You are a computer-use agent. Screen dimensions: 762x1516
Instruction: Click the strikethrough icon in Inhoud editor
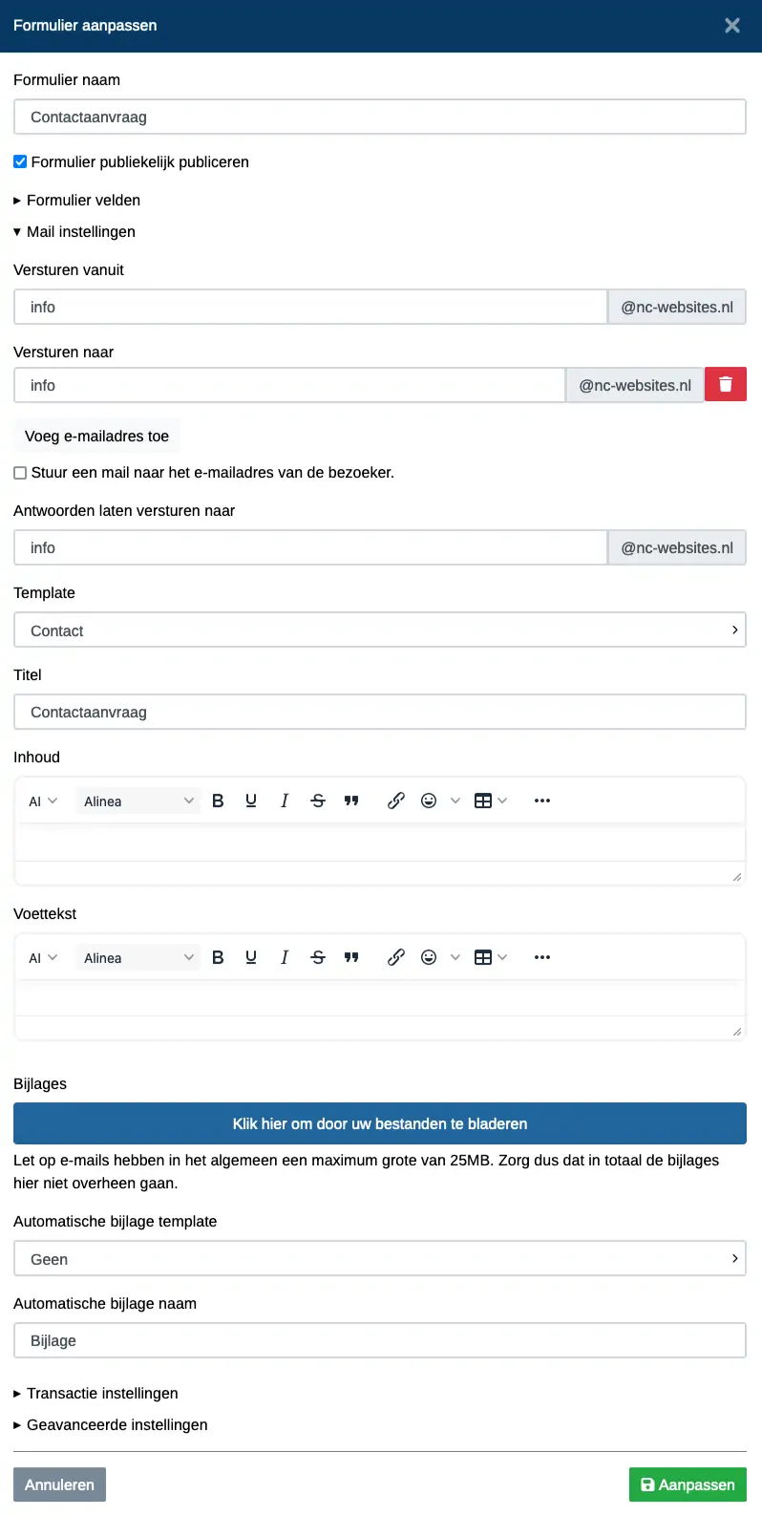pyautogui.click(x=318, y=801)
